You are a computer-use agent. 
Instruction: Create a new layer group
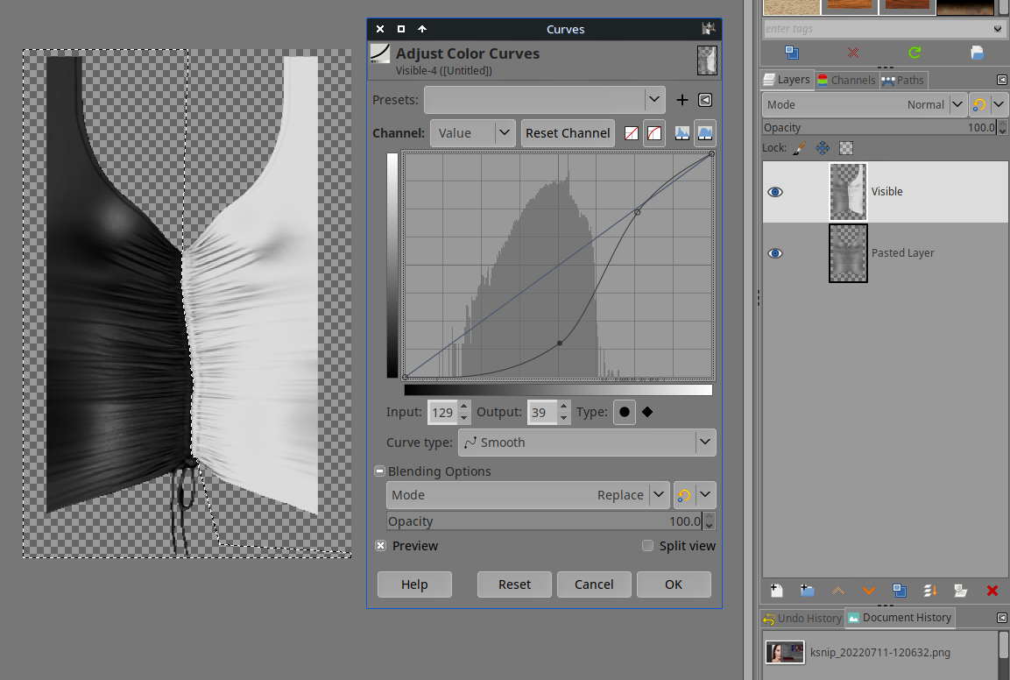pyautogui.click(x=807, y=591)
